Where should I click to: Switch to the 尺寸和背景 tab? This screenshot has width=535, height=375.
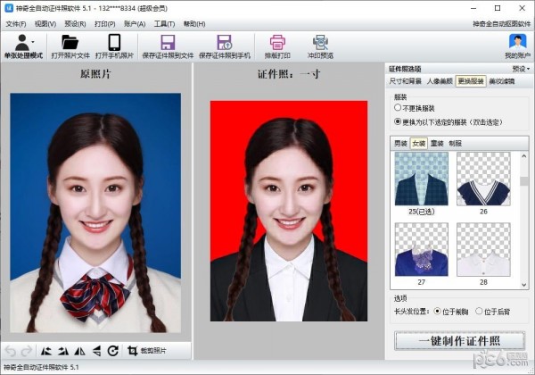click(404, 80)
